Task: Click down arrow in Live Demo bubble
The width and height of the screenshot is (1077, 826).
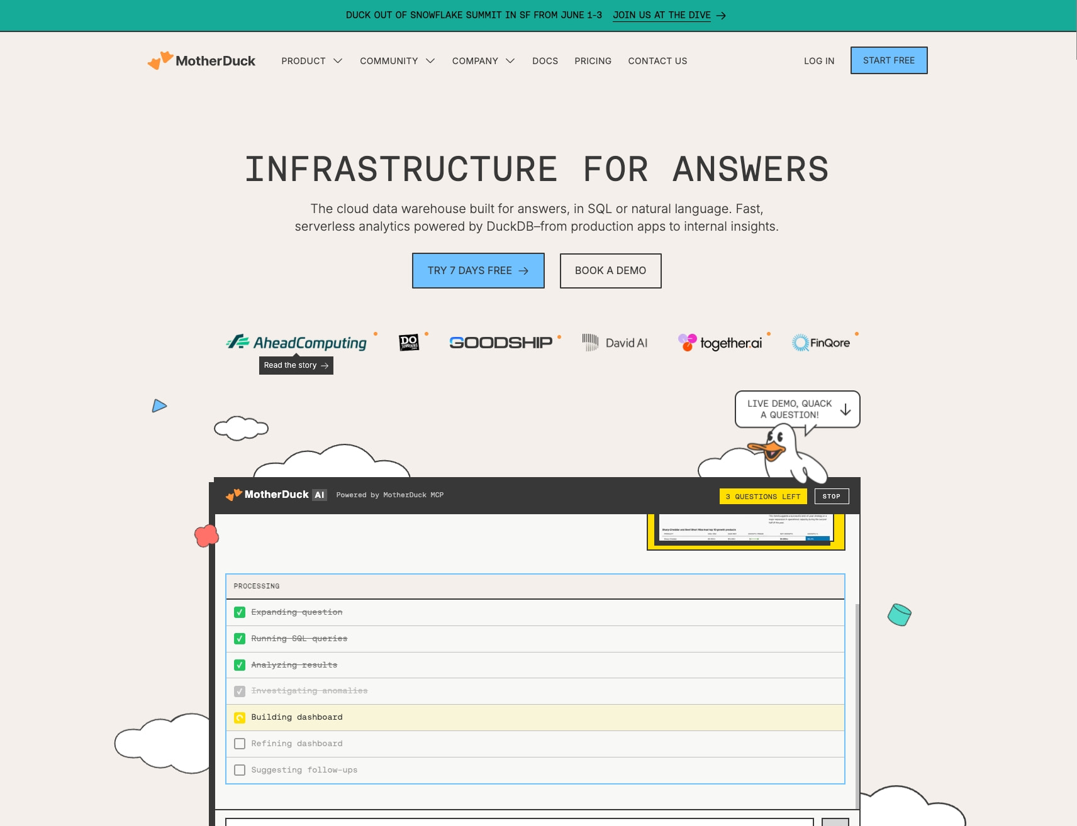Action: [845, 409]
